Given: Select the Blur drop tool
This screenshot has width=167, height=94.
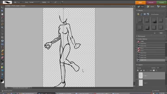Looking at the screenshot, I should click(x=2, y=74).
